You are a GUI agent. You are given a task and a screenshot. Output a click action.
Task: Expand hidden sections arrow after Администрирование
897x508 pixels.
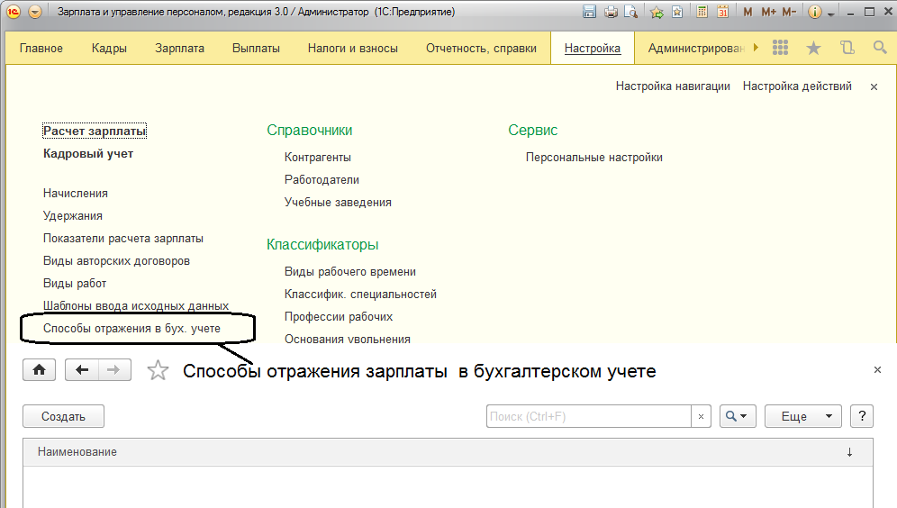tap(756, 48)
